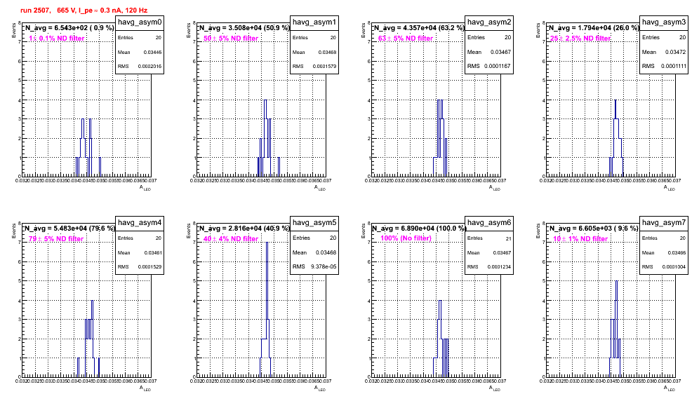Click the magenta 79 ± 5% ND filter label
This screenshot has width=699, height=401.
click(x=56, y=239)
